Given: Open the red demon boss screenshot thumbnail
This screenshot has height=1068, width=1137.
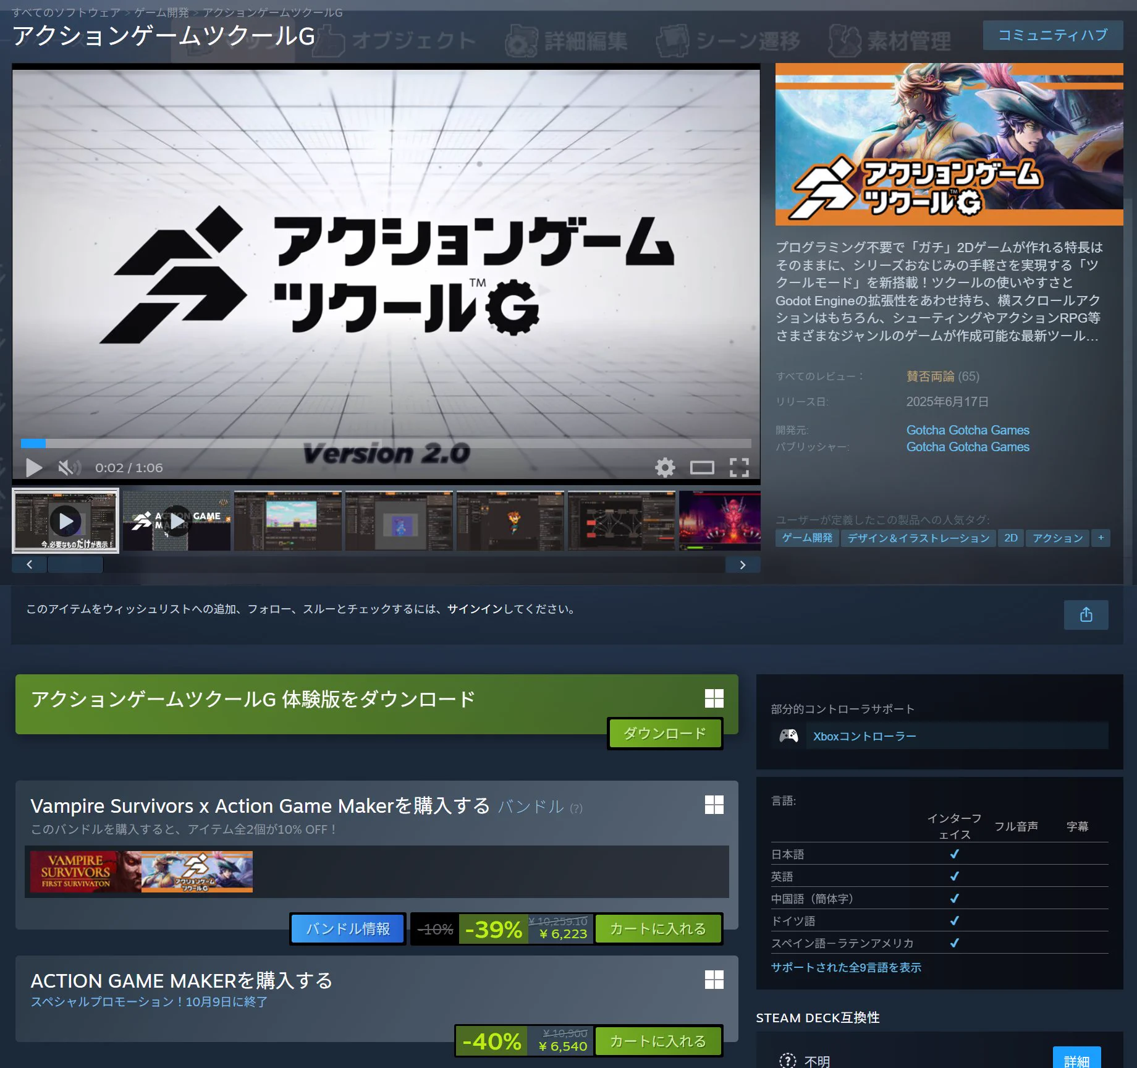Looking at the screenshot, I should [x=720, y=520].
